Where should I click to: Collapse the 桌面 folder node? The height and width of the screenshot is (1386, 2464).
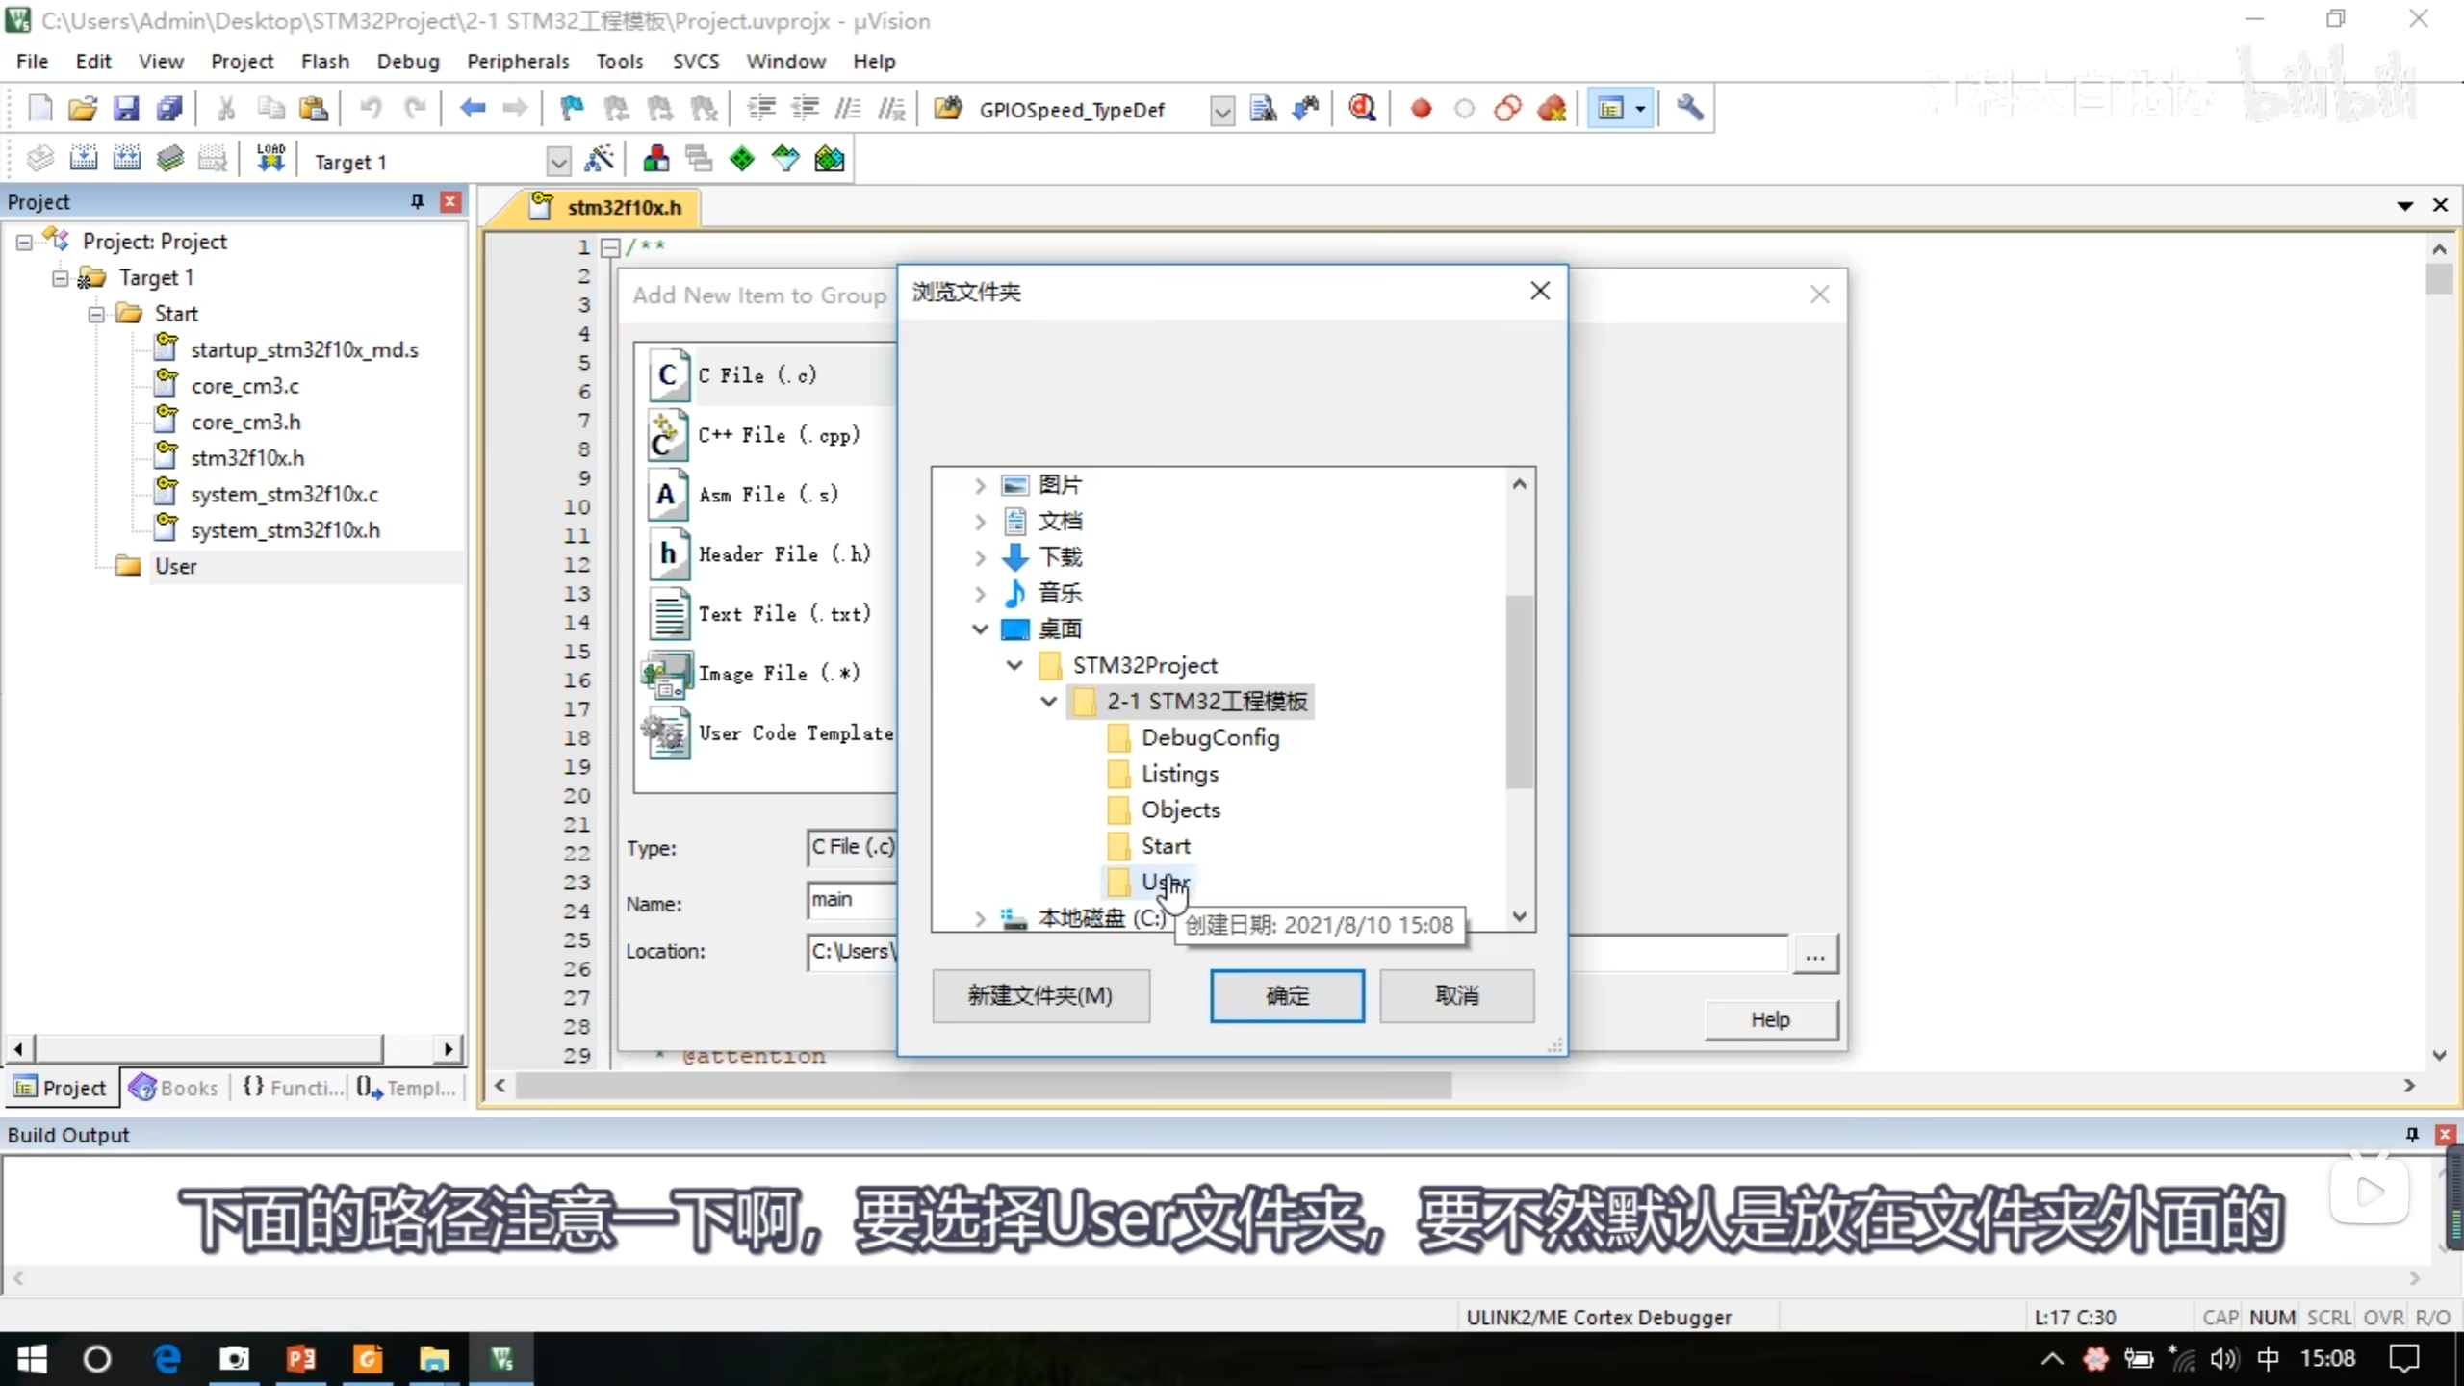click(x=980, y=629)
